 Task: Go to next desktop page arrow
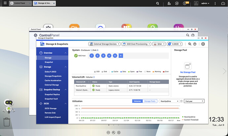click(x=224, y=71)
